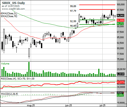Click the 97,500 price axis label

tap(120, 10)
